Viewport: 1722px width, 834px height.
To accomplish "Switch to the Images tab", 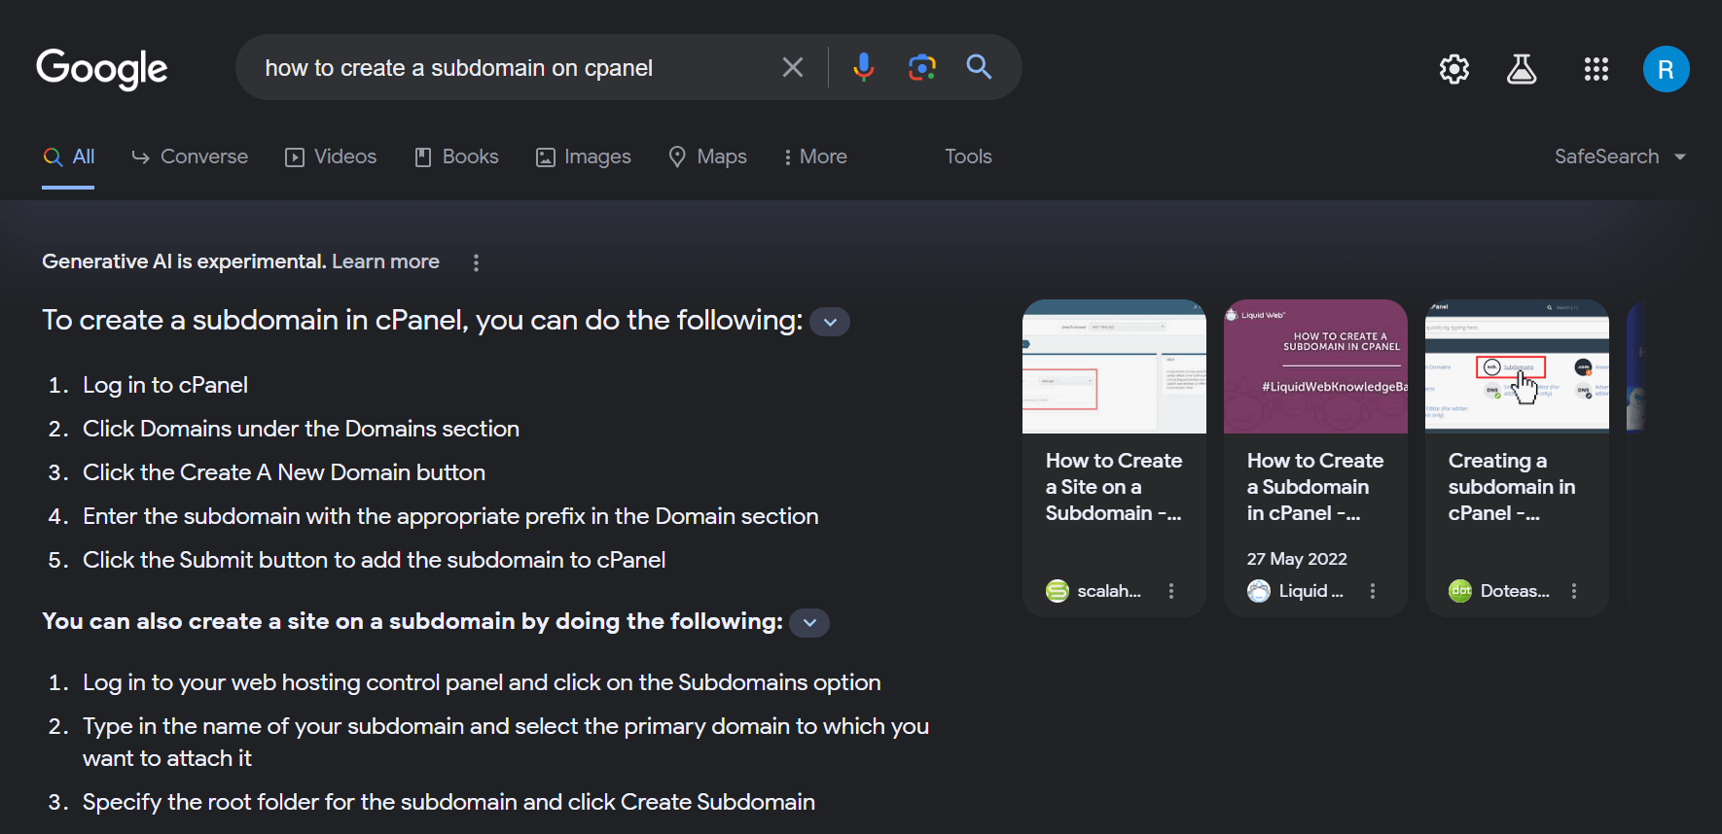I will pyautogui.click(x=584, y=156).
